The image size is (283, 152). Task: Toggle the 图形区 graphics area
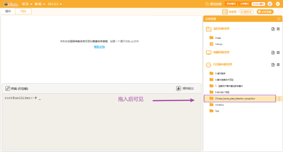click(246, 12)
